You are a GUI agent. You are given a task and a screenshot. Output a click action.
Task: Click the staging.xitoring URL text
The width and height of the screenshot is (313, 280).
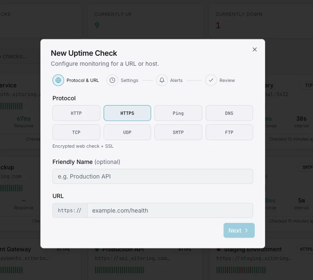point(254,258)
